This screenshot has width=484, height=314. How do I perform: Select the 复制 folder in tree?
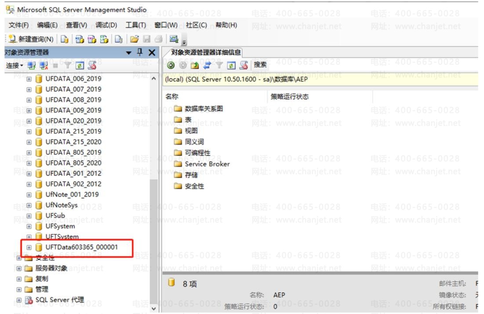(x=42, y=279)
